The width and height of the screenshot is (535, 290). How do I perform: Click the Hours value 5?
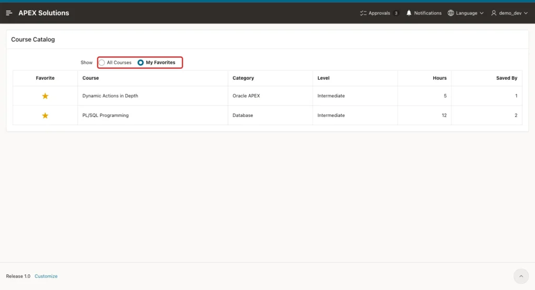(445, 96)
